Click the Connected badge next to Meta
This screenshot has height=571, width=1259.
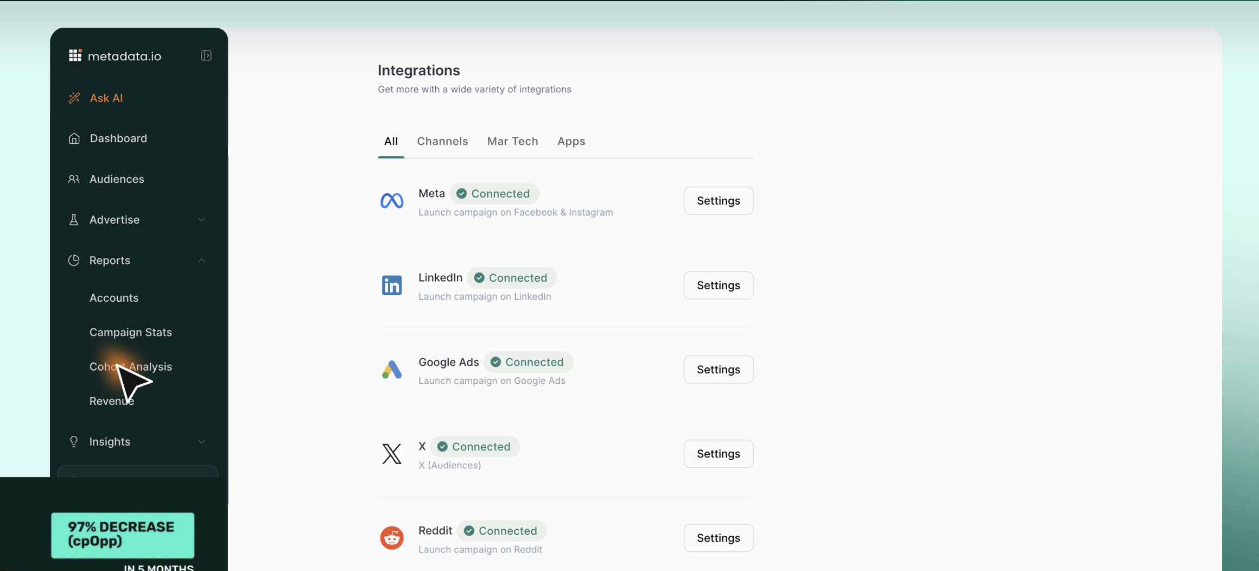click(494, 193)
